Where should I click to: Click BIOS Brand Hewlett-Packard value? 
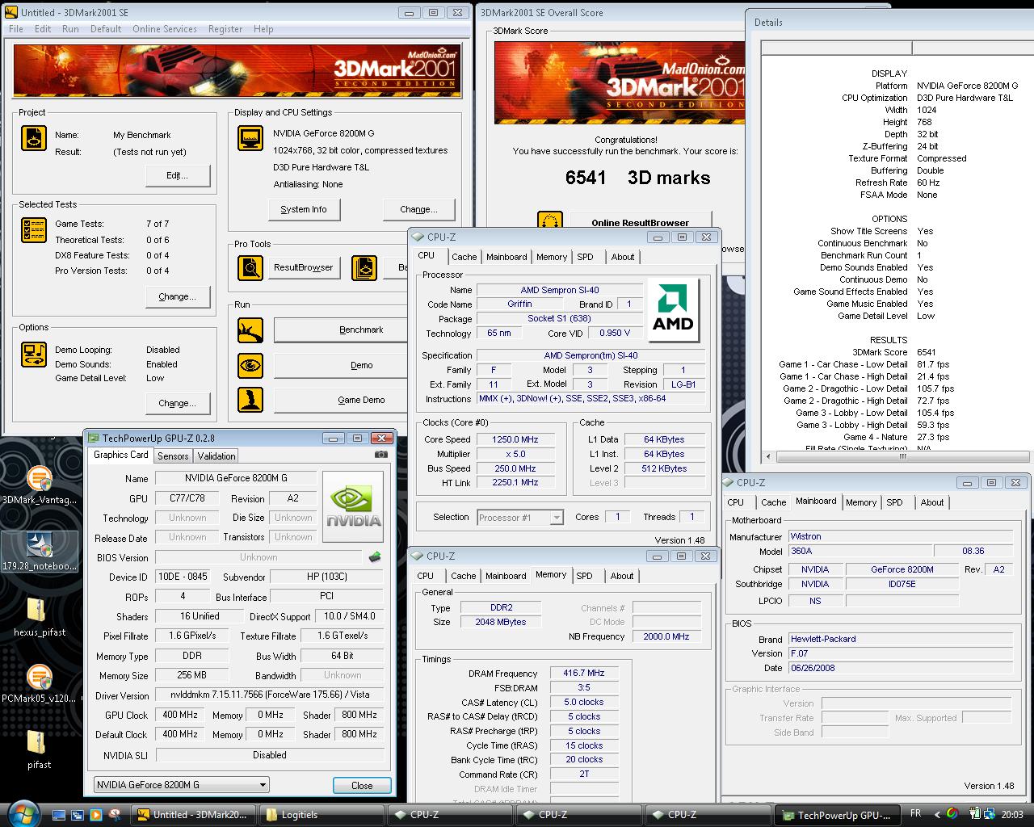tap(900, 639)
